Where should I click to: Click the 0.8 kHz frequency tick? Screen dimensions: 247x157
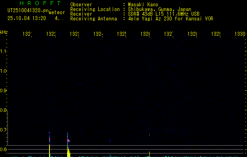pyautogui.click(x=4, y=110)
